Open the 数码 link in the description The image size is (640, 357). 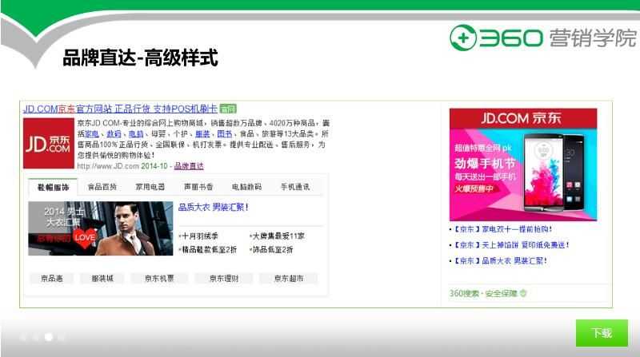coord(114,133)
